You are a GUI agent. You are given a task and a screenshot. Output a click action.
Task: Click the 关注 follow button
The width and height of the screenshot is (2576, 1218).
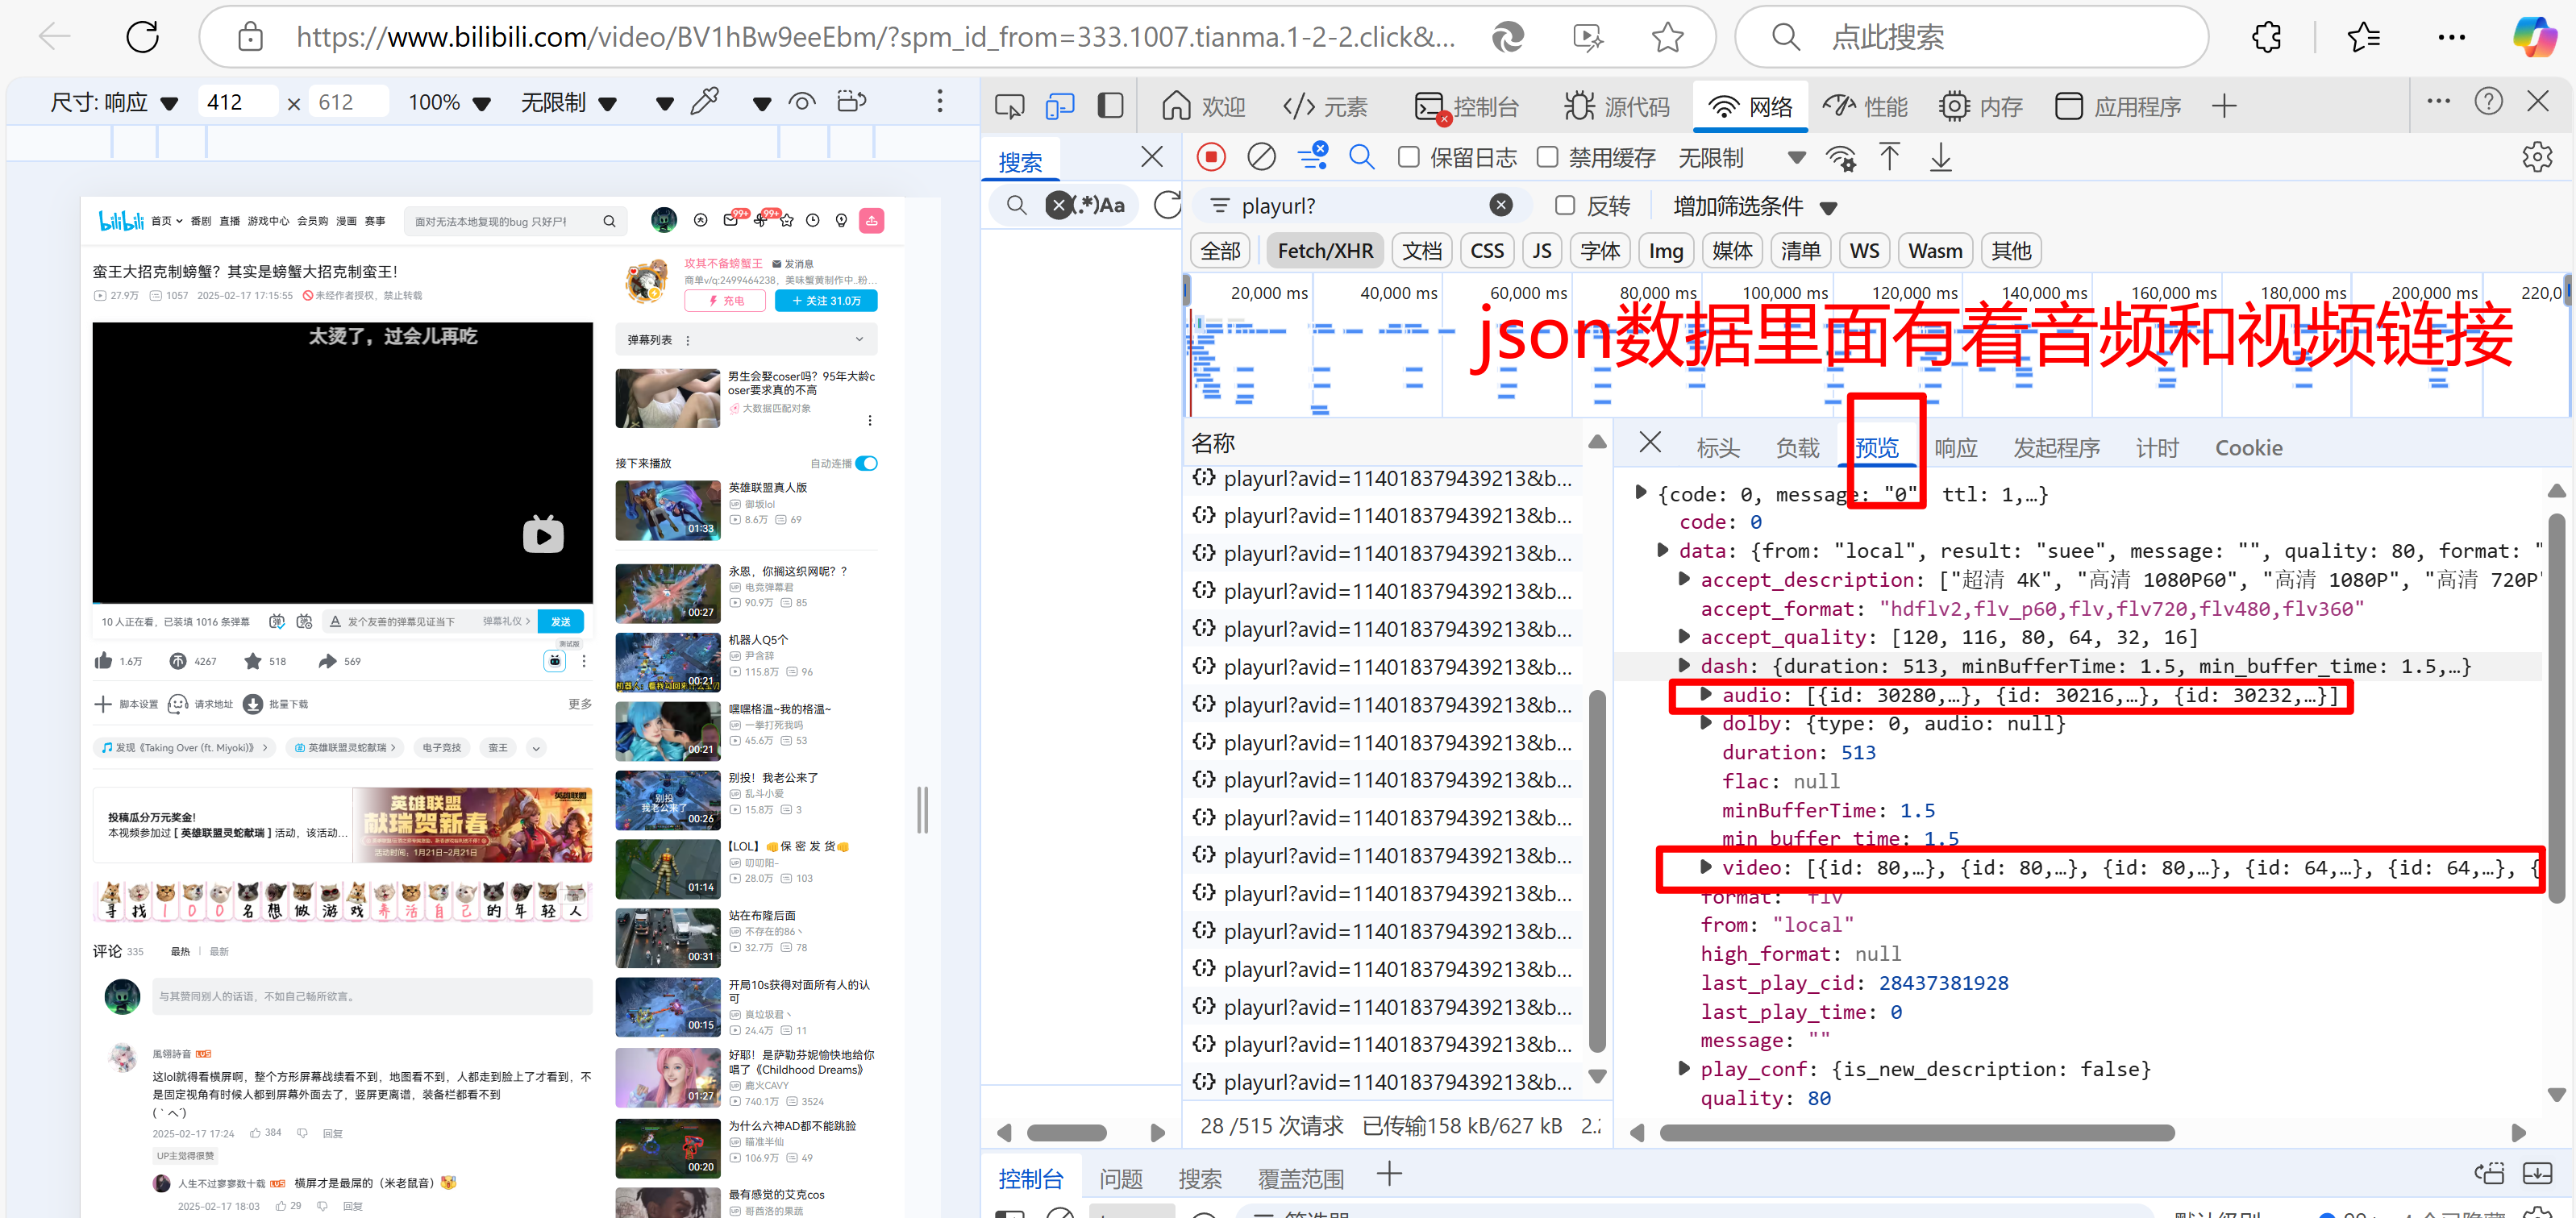point(825,301)
